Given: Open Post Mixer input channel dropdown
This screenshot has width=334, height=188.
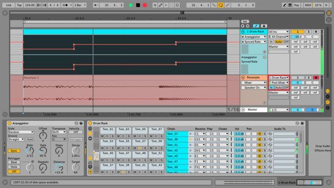Looking at the screenshot, I should tap(279, 82).
